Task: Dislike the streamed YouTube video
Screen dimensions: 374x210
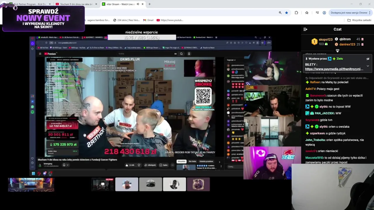Action: 139,165
